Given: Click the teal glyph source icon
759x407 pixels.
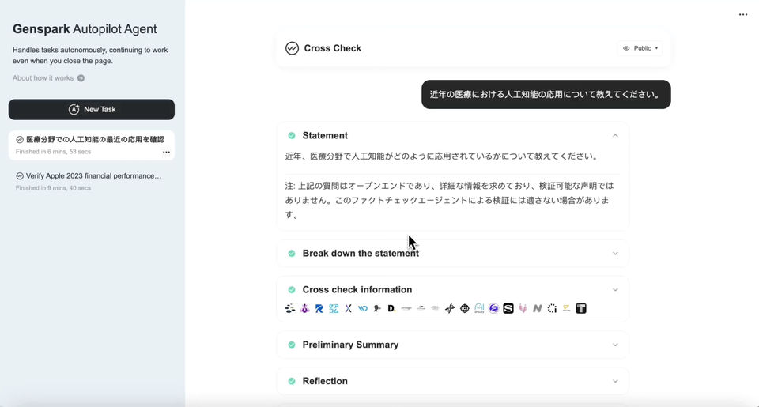Looking at the screenshot, I should [x=334, y=308].
